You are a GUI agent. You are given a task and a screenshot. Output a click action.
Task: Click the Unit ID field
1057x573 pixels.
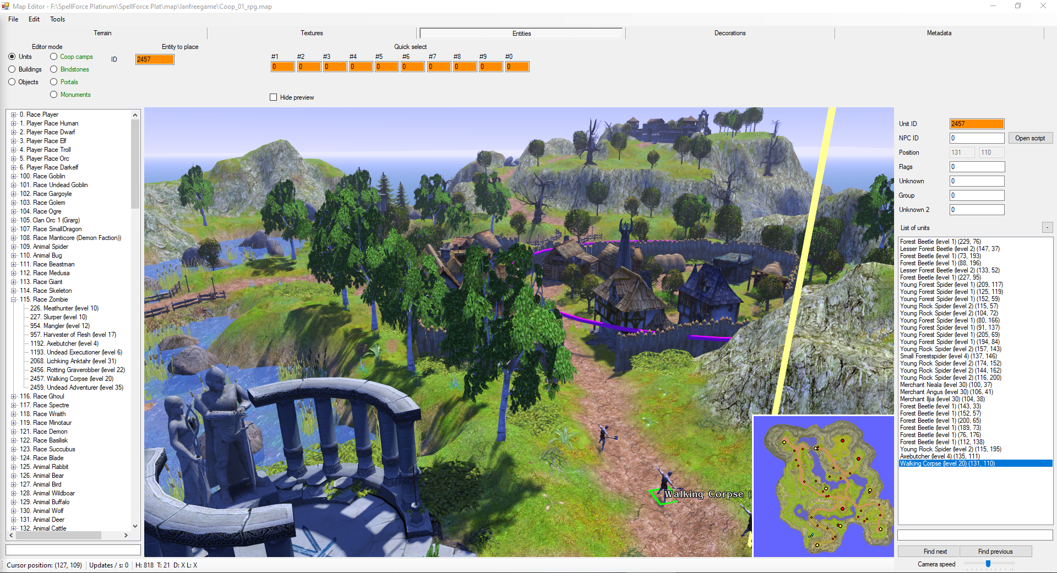[x=977, y=124]
